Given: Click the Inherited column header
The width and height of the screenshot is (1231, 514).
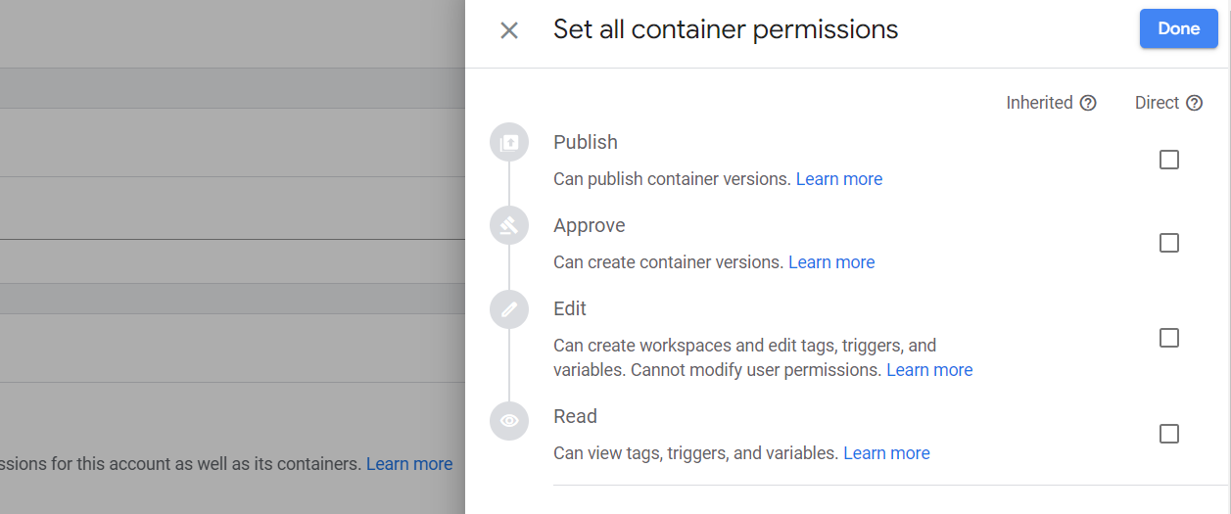Looking at the screenshot, I should [1040, 103].
